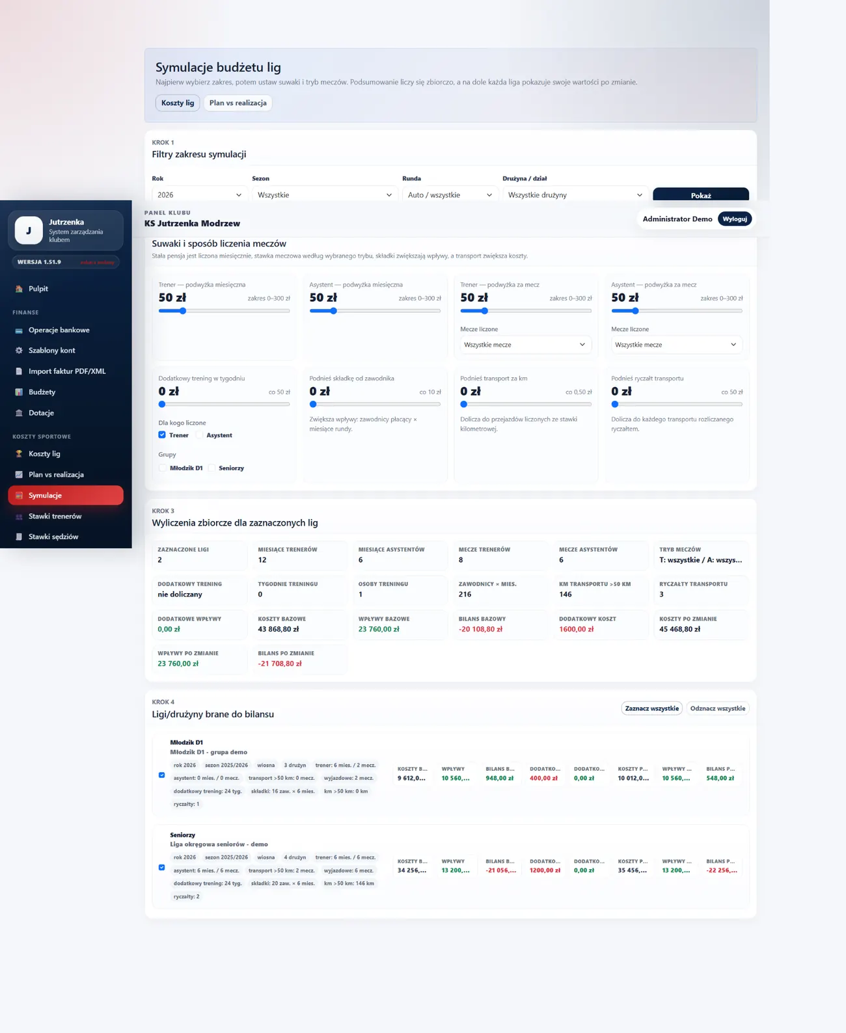Click the Dotacje bank building icon
The height and width of the screenshot is (1033, 846).
click(x=19, y=413)
